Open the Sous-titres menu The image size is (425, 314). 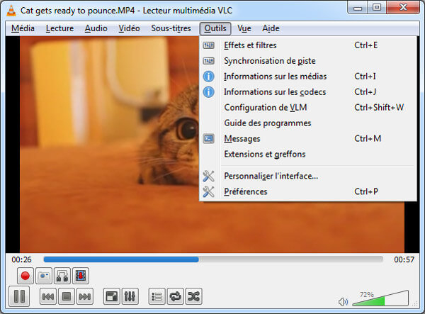pyautogui.click(x=171, y=28)
